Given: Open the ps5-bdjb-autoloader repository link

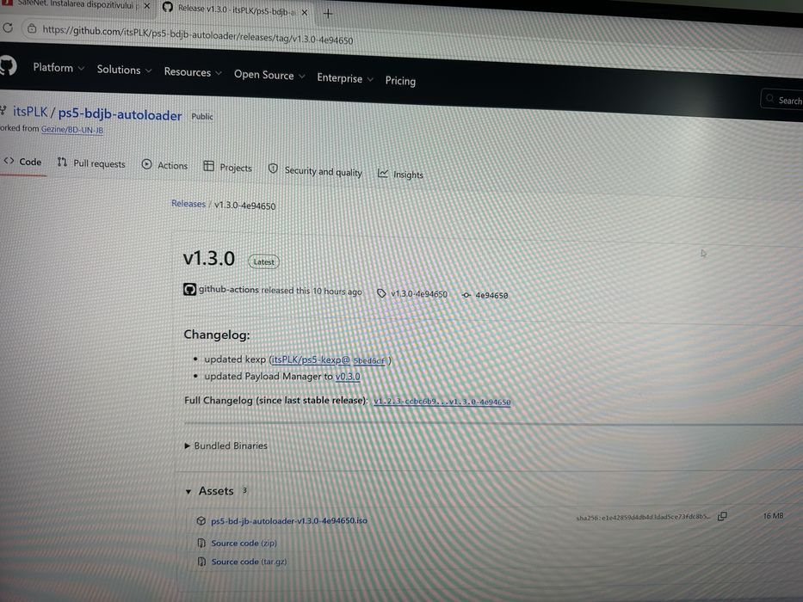Looking at the screenshot, I should click(x=120, y=114).
